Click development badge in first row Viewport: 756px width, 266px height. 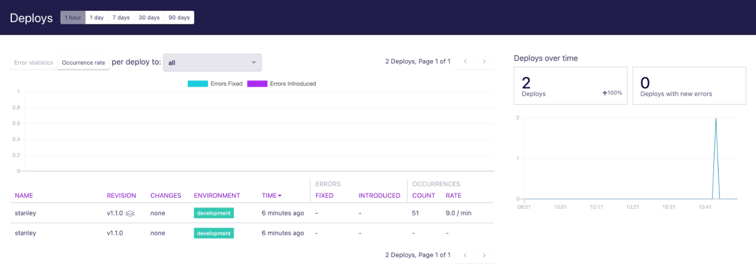tap(214, 213)
